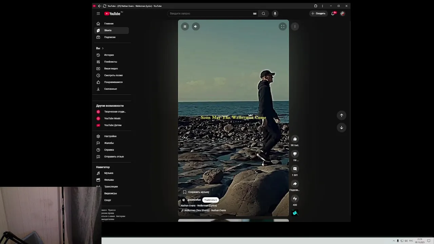Go to next Short with down arrow
This screenshot has height=244, width=434.
tap(341, 127)
